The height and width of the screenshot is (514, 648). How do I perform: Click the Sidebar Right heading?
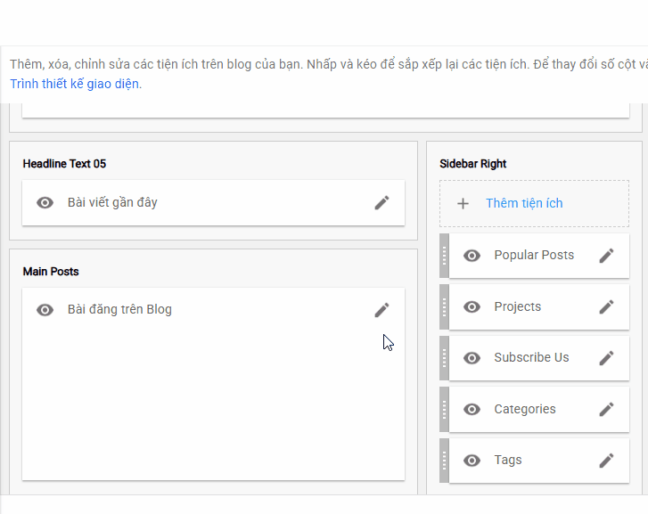tap(472, 164)
